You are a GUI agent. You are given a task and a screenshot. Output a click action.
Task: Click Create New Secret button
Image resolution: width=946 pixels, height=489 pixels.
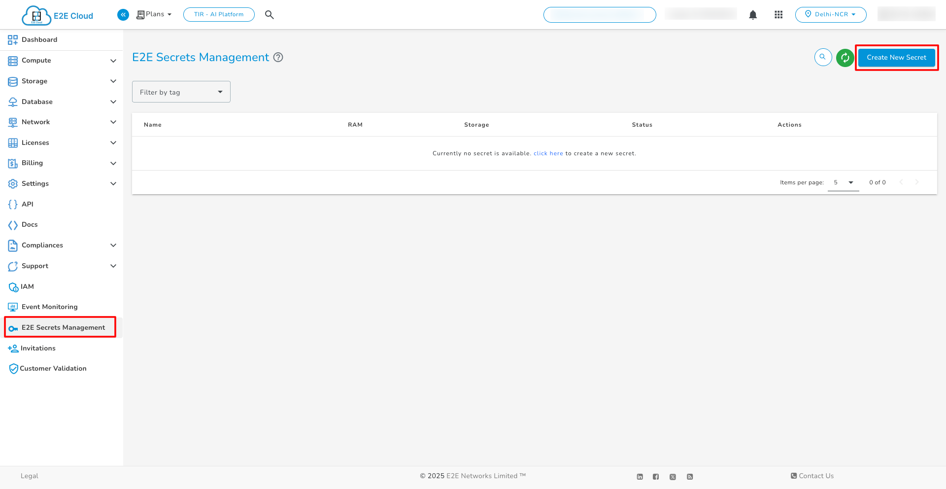coord(897,58)
